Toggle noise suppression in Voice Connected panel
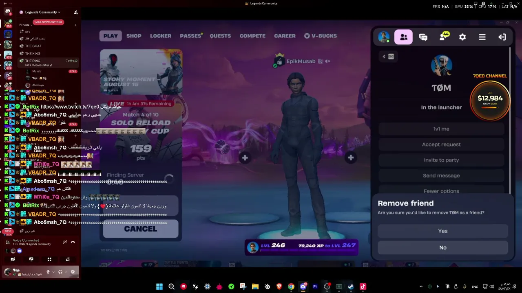Image resolution: width=522 pixels, height=293 pixels. click(65, 242)
